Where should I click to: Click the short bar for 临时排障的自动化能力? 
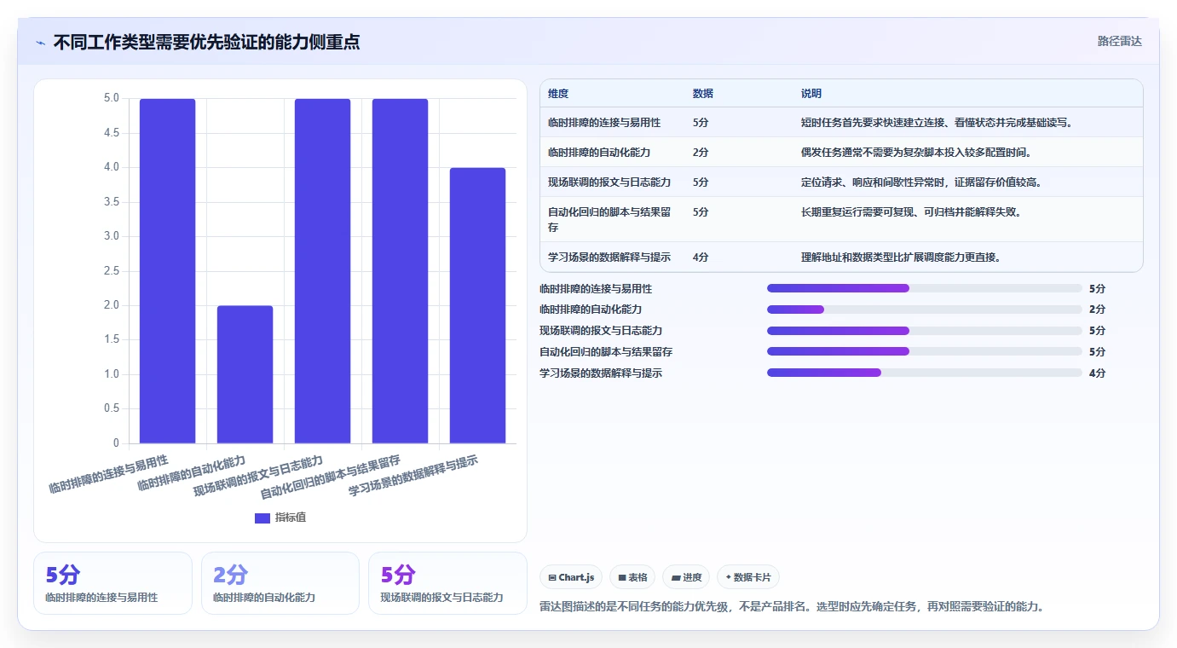coord(245,374)
